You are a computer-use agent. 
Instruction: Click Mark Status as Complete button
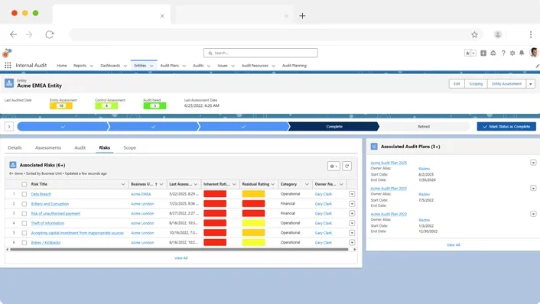pos(506,127)
